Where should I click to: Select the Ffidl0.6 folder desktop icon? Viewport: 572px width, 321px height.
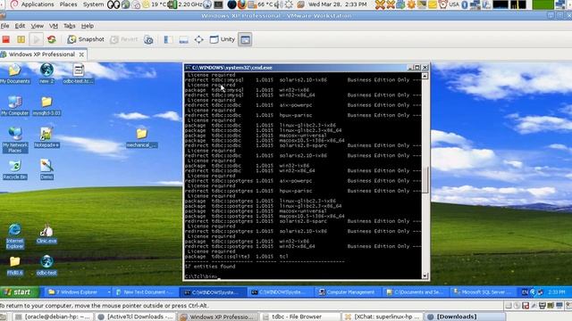(x=15, y=266)
